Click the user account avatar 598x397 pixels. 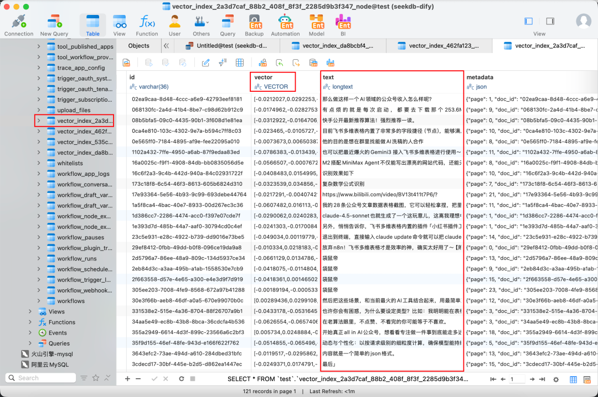click(584, 22)
